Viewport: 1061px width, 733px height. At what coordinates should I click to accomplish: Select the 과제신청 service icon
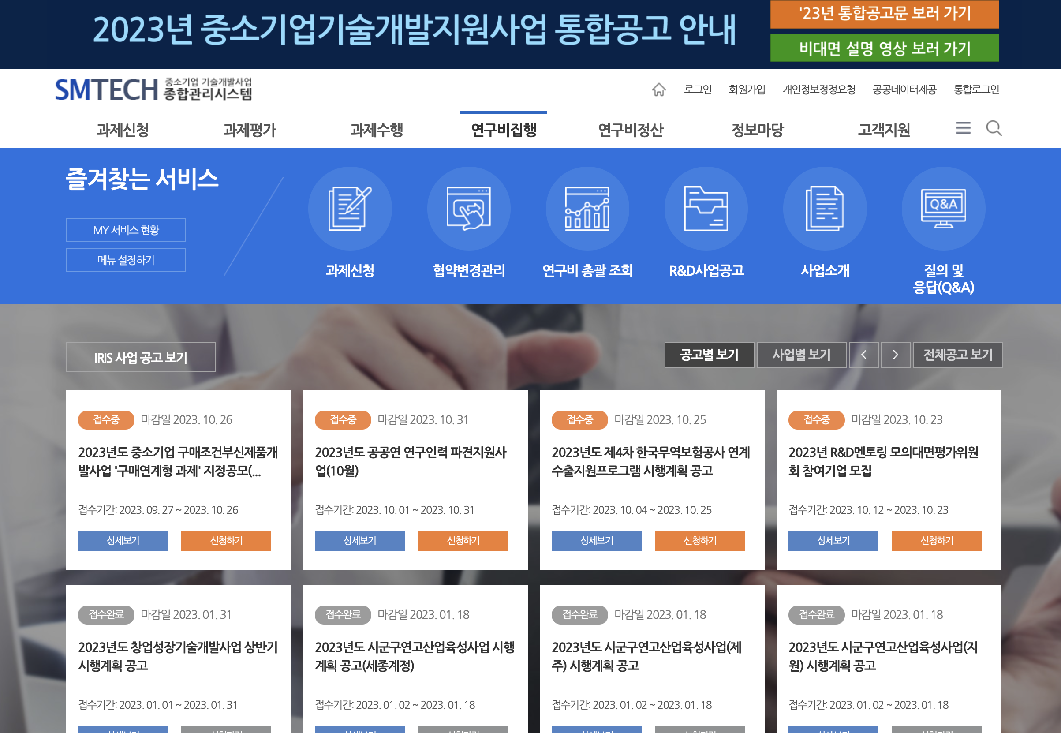(350, 209)
